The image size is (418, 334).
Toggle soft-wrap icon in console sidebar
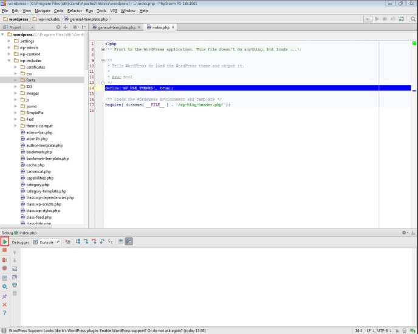pos(15,268)
